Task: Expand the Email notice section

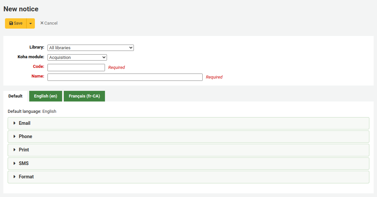Action: pyautogui.click(x=25, y=123)
